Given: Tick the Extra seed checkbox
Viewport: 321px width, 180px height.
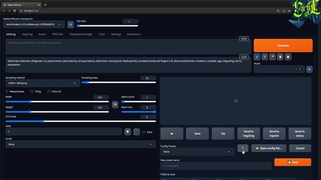Looking at the screenshot, I should click(x=144, y=132).
